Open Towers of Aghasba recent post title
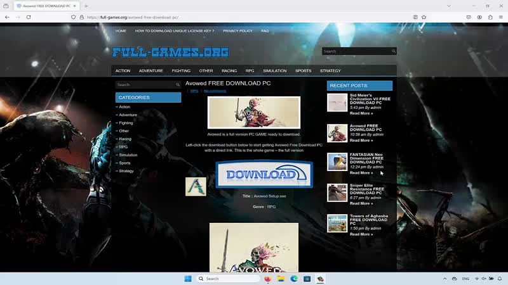The width and height of the screenshot is (508, 285). (x=369, y=220)
